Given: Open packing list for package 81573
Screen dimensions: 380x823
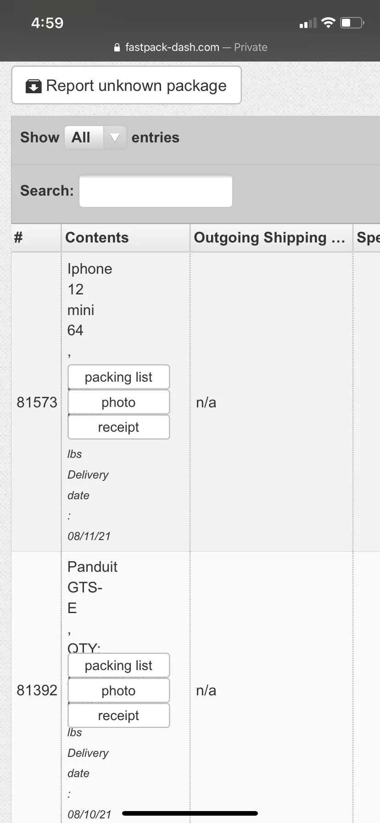Looking at the screenshot, I should (x=118, y=377).
